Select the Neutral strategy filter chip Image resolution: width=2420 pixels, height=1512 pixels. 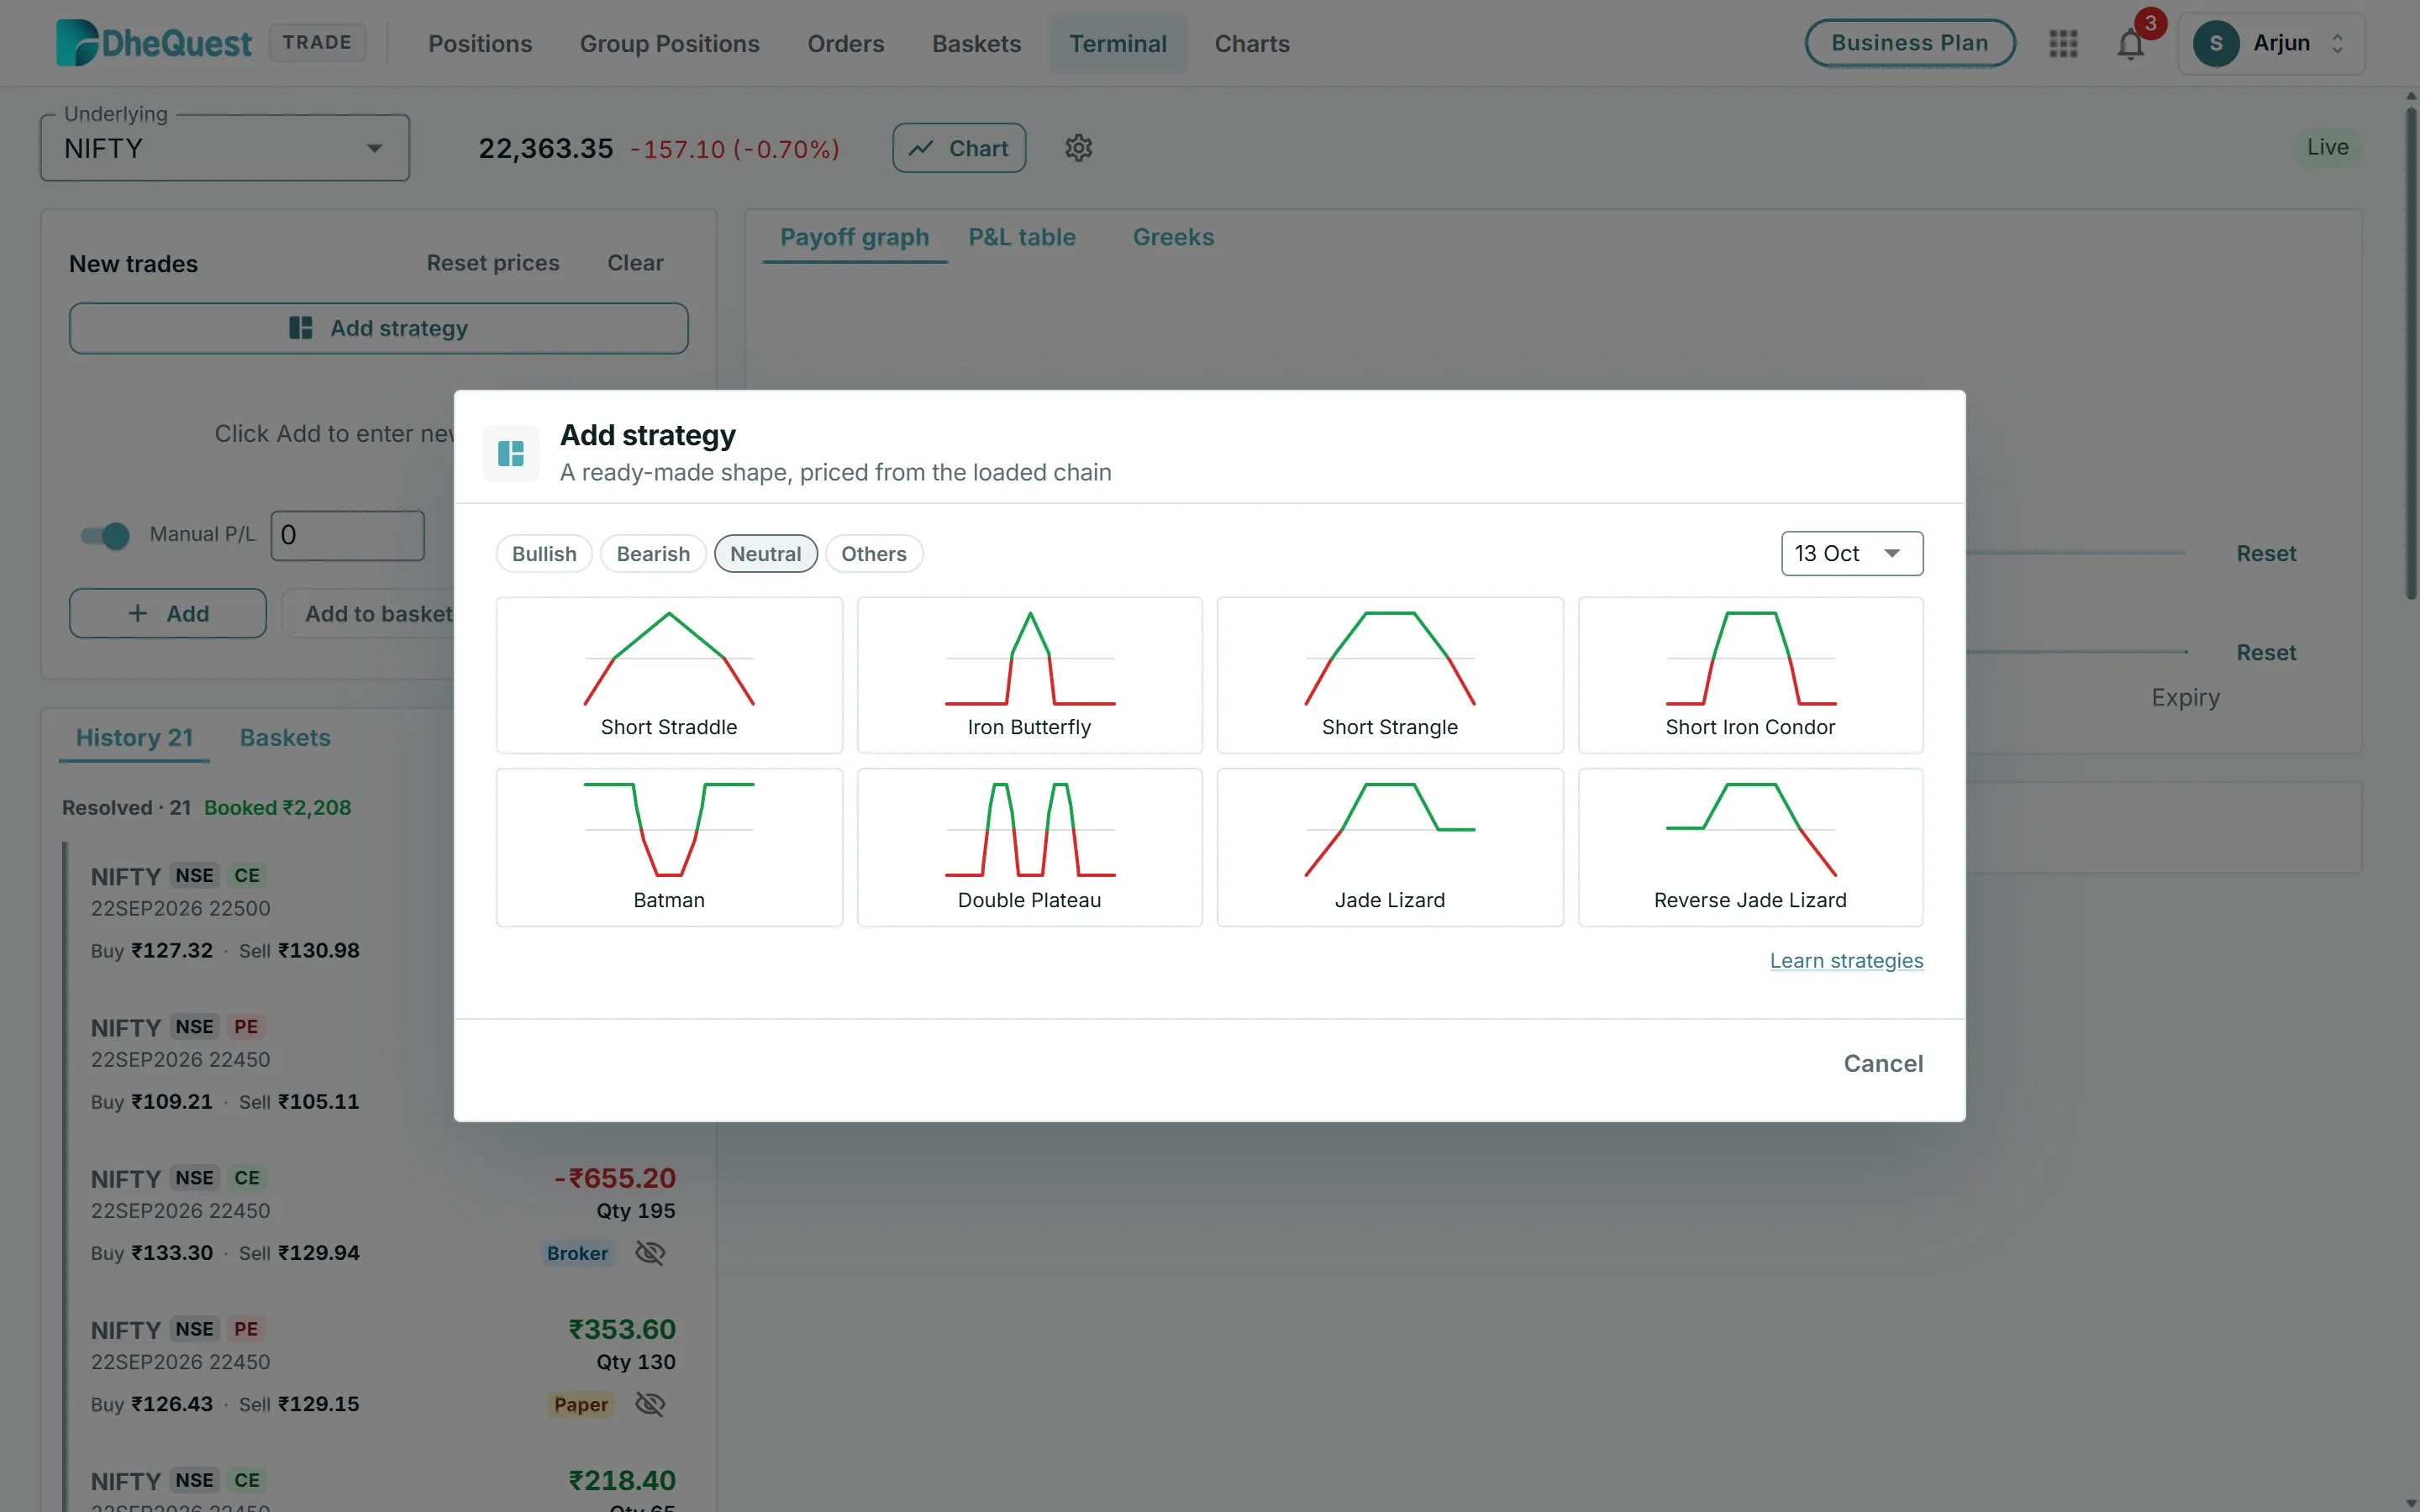tap(765, 554)
